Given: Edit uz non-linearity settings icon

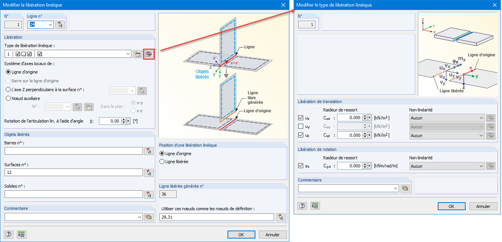Looking at the screenshot, I should coord(491,136).
